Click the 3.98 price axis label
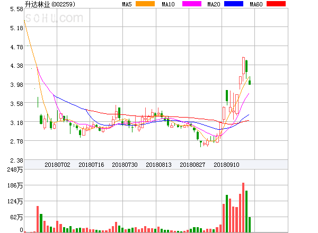318x233 pixels. [16, 85]
